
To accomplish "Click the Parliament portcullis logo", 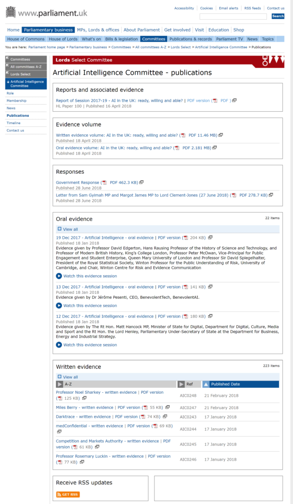I will (x=11, y=12).
